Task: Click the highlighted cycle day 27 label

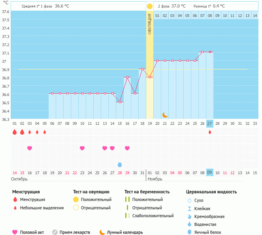Action: 210,124
